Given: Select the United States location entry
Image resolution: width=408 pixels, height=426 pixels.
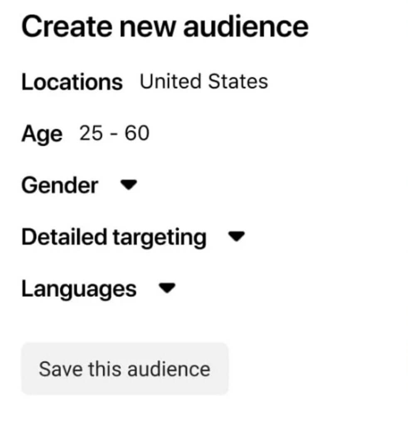Looking at the screenshot, I should point(205,81).
